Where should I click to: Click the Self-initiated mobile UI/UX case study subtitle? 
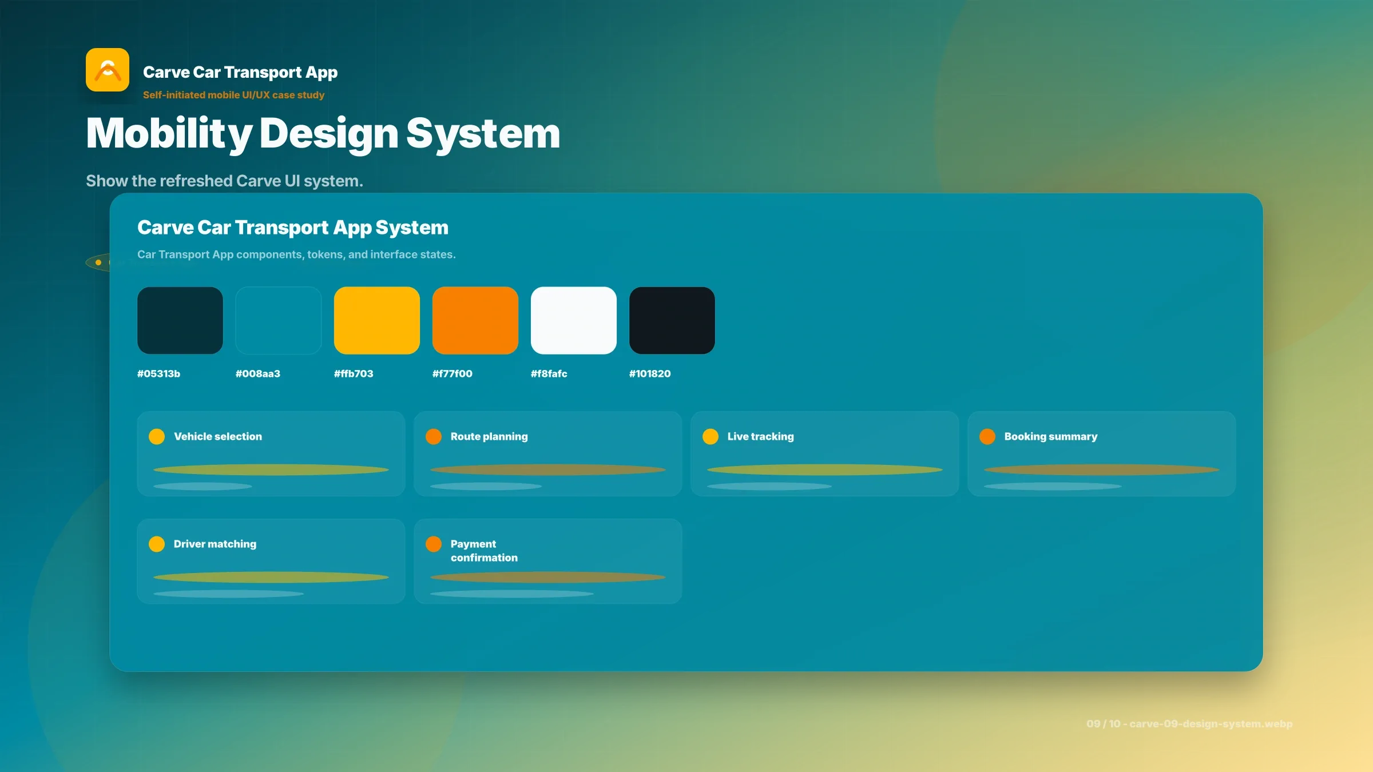[x=233, y=95]
